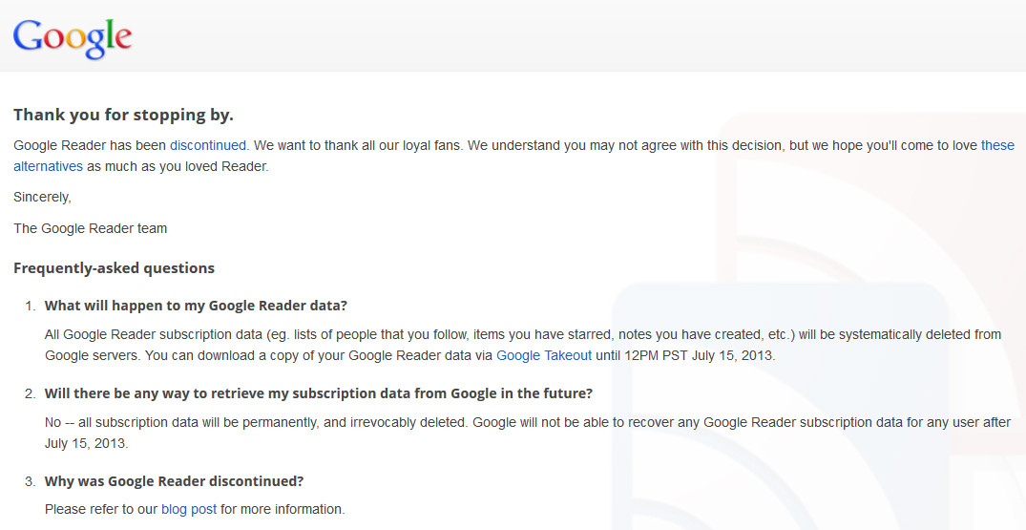Click the word "alternatives" link text
1026x530 pixels.
[49, 166]
